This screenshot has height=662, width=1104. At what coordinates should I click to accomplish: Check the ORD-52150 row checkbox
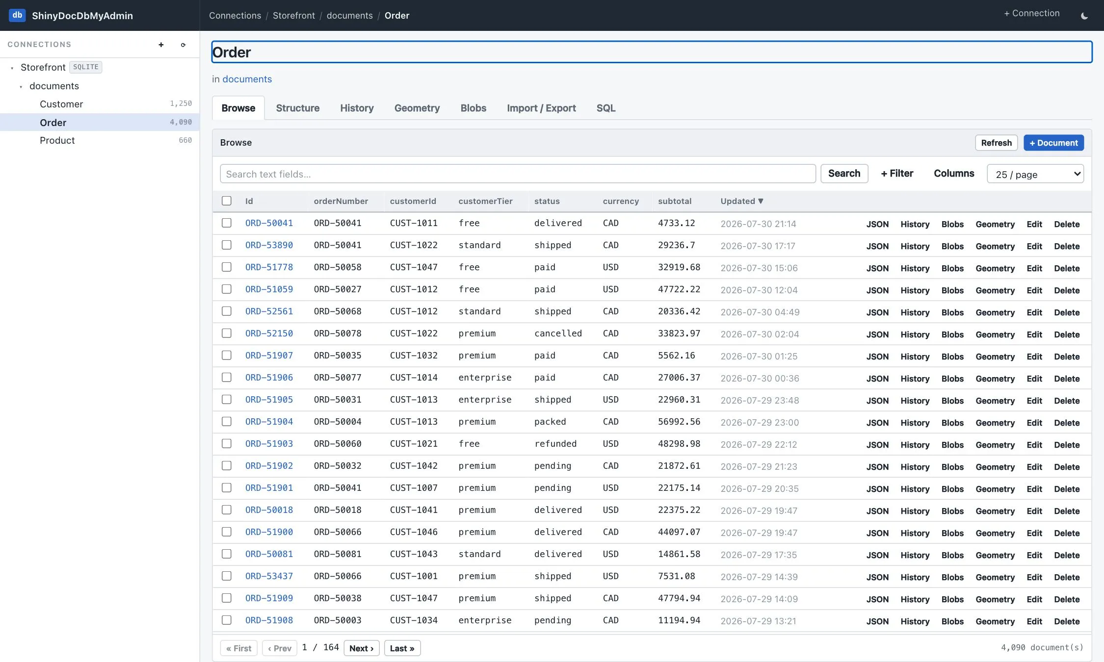226,333
